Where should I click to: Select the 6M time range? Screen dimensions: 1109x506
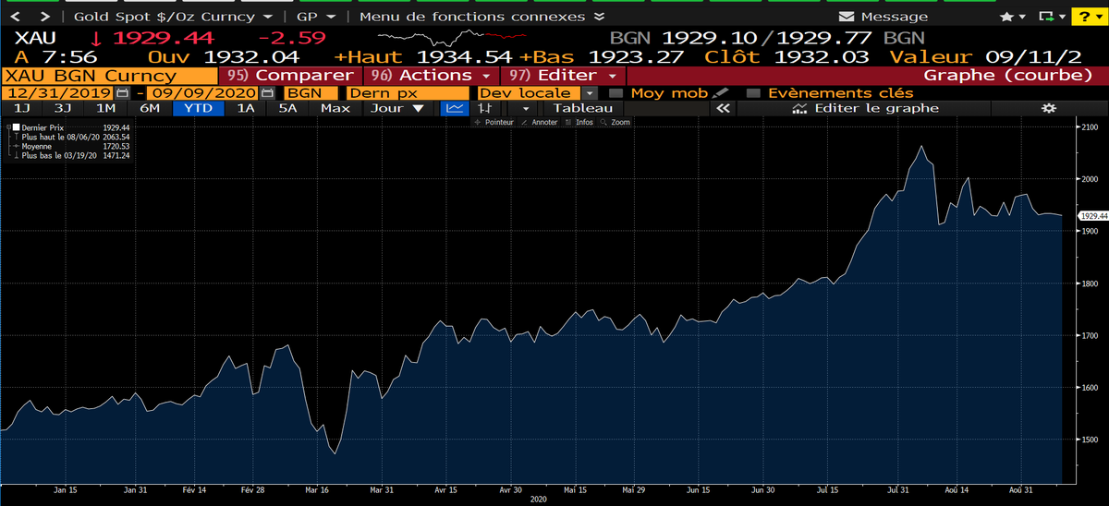click(150, 108)
